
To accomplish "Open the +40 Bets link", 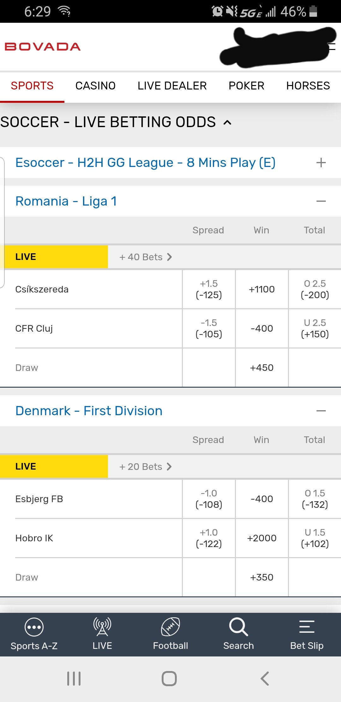I will tap(146, 257).
